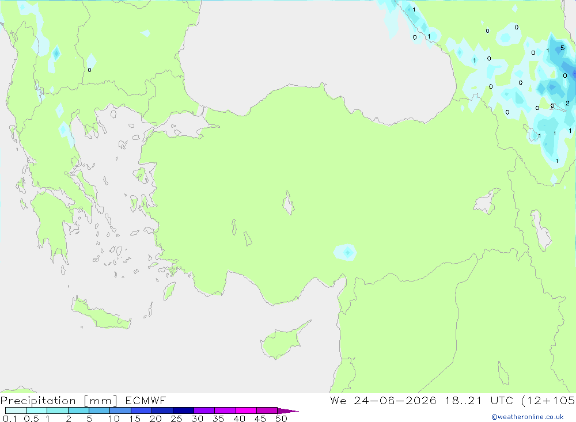
Task: Click the '[mm]' unit label
Action: 101,401
